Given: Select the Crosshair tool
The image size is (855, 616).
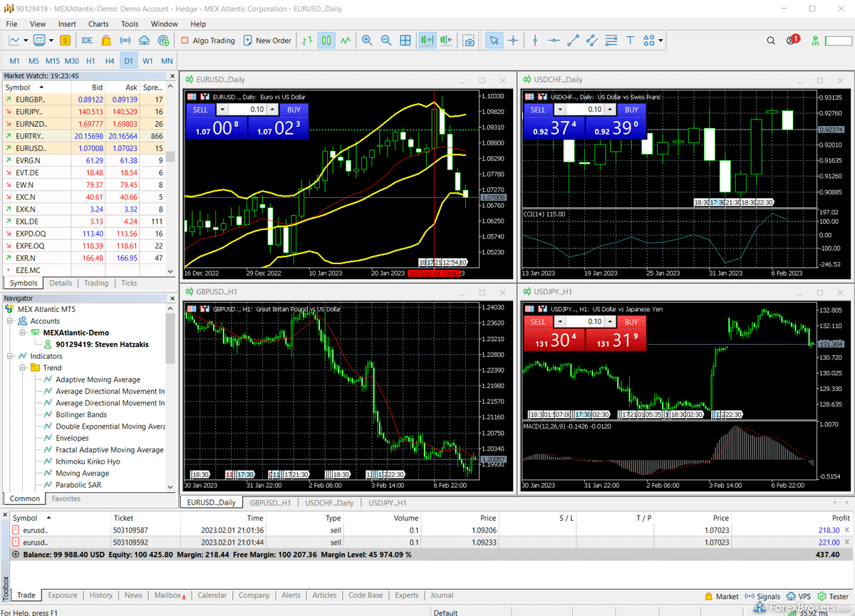Looking at the screenshot, I should [x=513, y=41].
